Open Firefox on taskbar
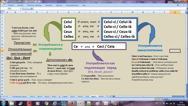 (72, 103)
